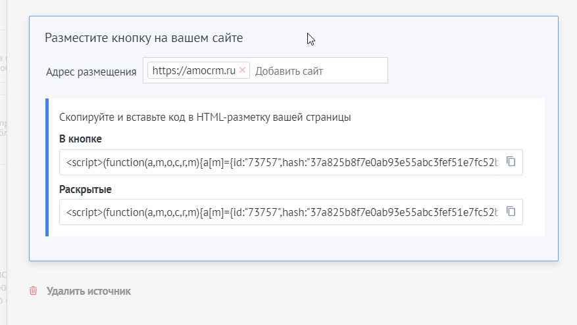Click the "Разместите кнопку на вашем сайте" heading

click(144, 37)
